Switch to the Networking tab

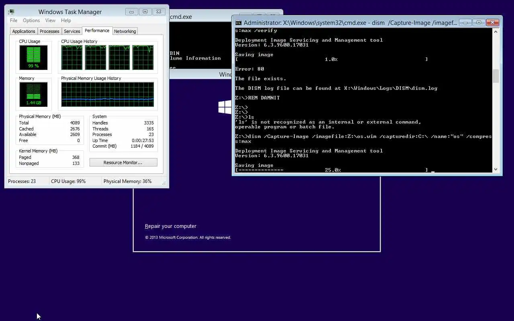coord(125,31)
